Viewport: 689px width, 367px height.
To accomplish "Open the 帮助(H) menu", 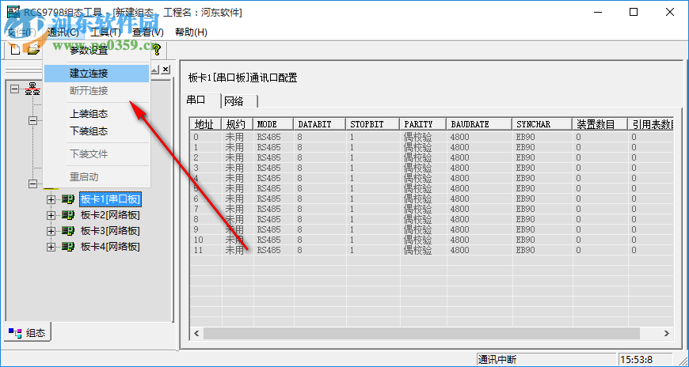I will (x=191, y=32).
